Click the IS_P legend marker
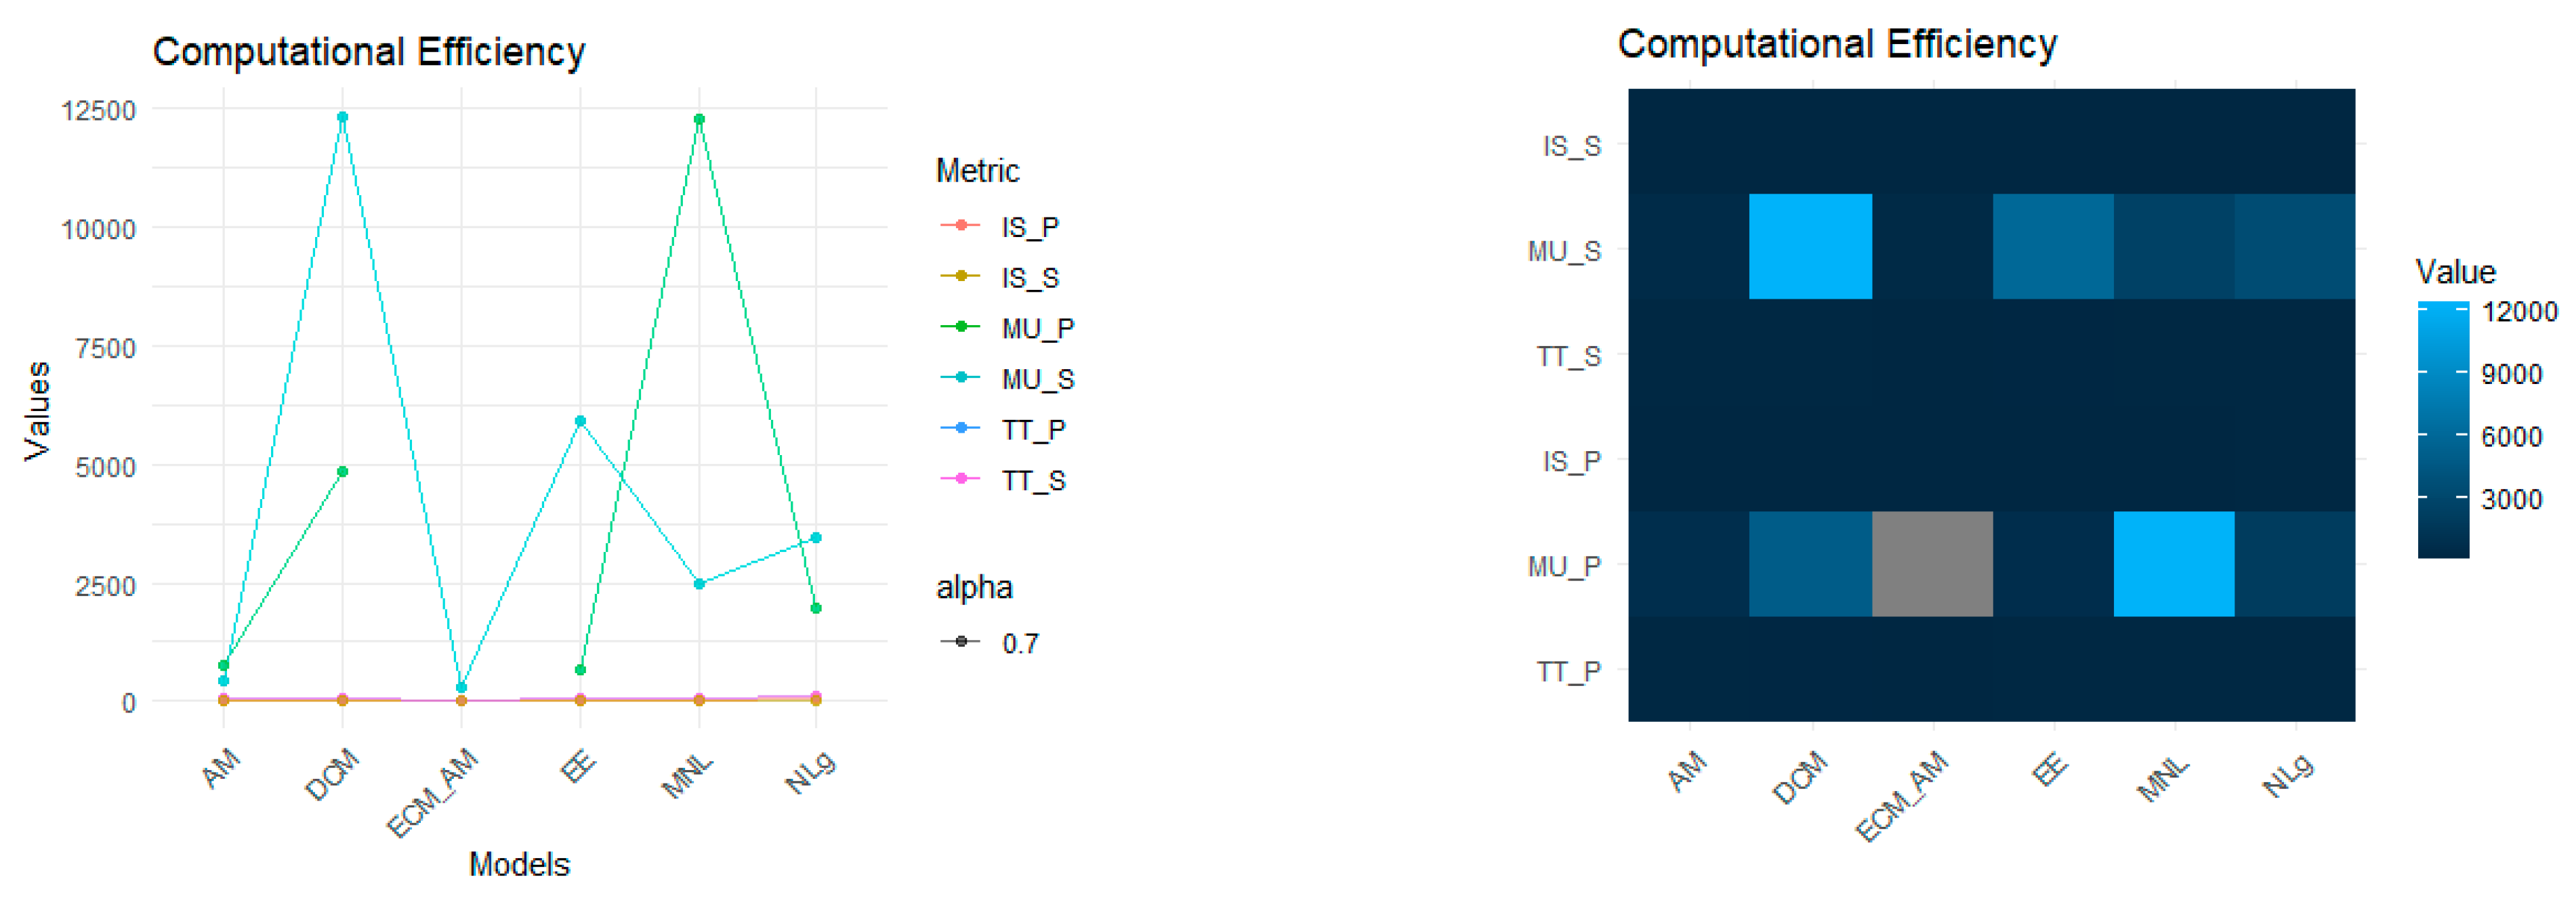This screenshot has height=898, width=2576. tap(960, 225)
